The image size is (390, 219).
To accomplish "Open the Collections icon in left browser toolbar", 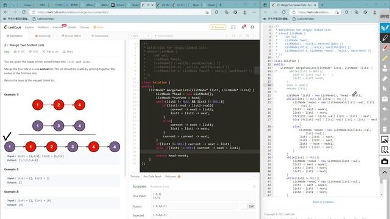I will tap(226, 12).
